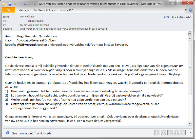Click the sent date di 9-6-2015 12:24
Viewport: 195px width, 139px height.
[x=182, y=17]
